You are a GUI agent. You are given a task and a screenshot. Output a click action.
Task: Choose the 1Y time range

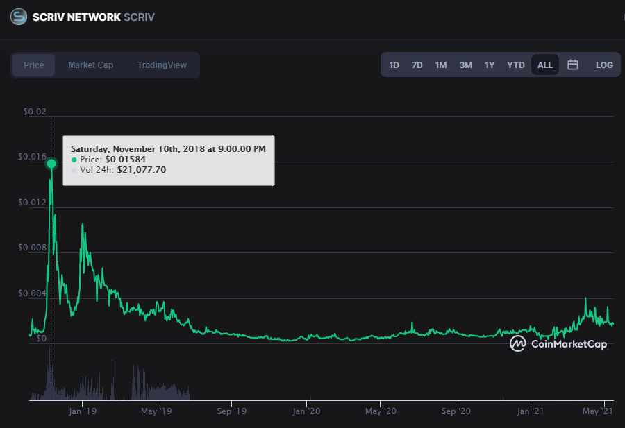(490, 65)
